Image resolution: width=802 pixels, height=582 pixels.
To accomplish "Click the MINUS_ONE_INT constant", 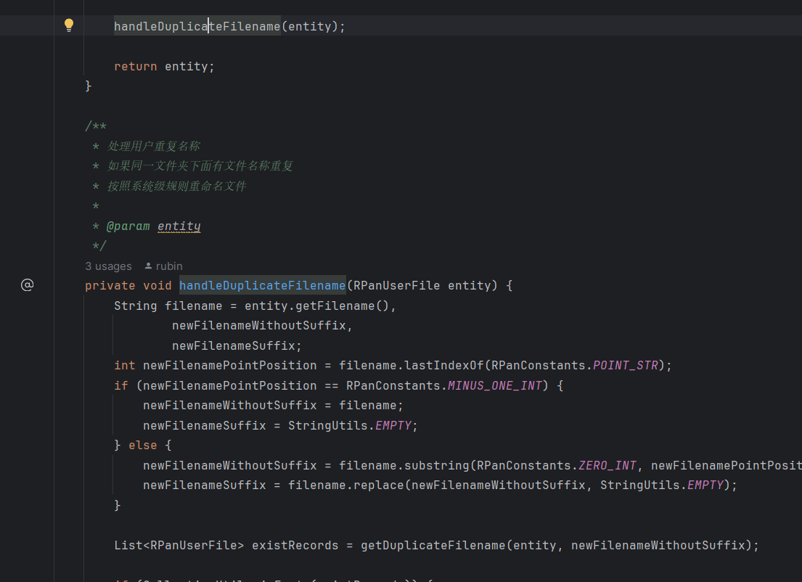I will coord(495,385).
